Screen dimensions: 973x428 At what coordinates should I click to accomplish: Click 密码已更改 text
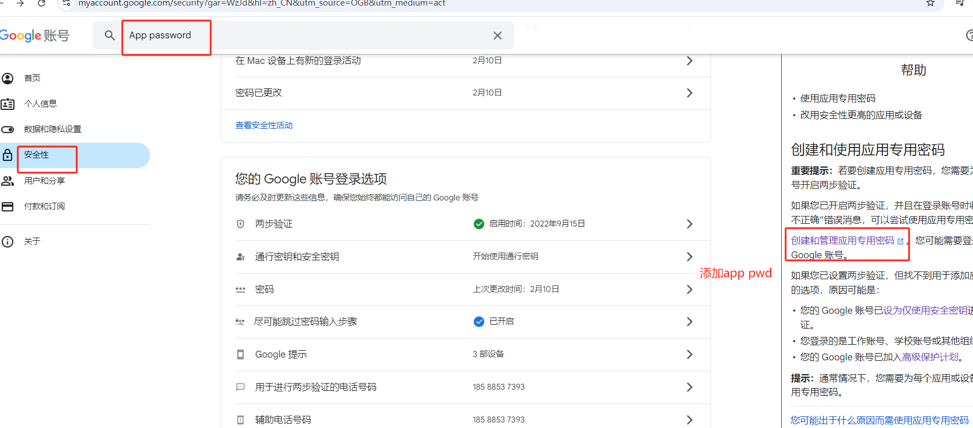[259, 93]
